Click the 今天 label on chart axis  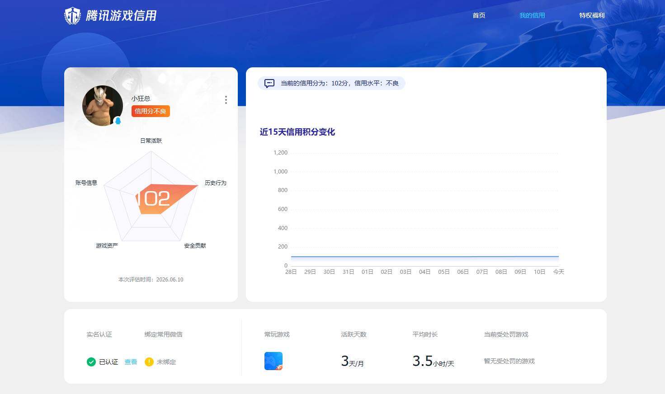point(559,272)
